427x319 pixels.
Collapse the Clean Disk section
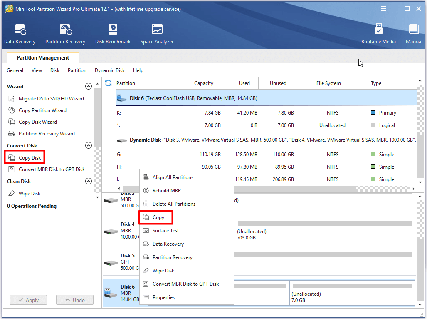(x=89, y=181)
